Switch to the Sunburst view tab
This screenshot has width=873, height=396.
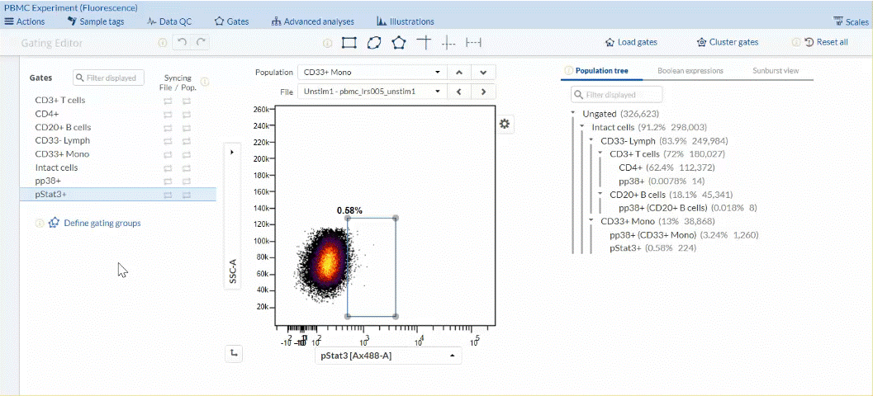[x=775, y=71]
